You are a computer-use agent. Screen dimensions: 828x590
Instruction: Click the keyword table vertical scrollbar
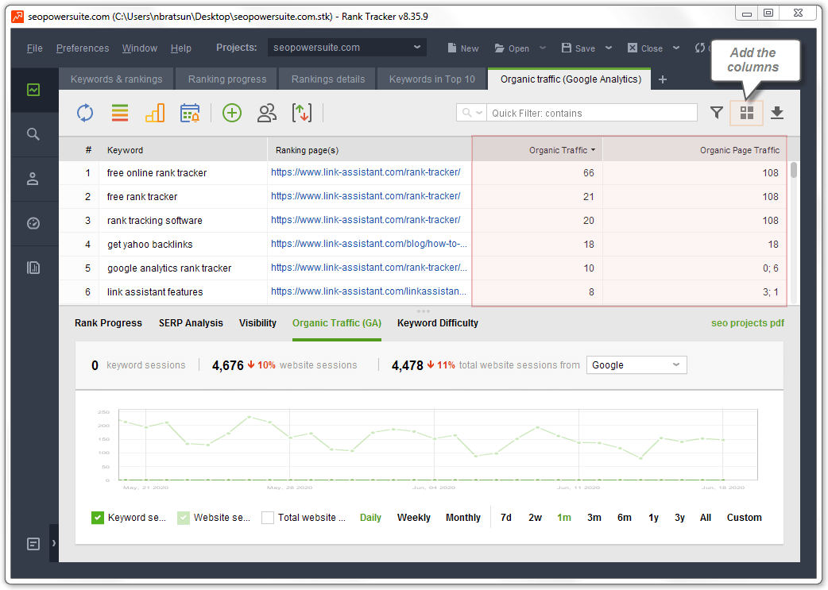point(793,171)
